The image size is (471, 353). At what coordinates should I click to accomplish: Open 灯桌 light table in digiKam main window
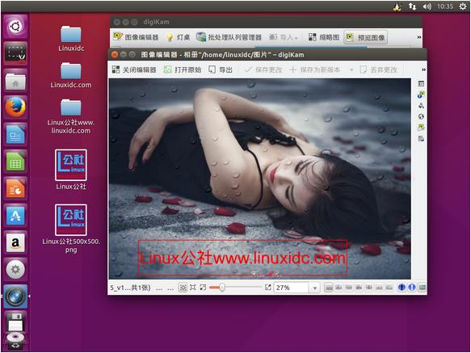click(178, 37)
